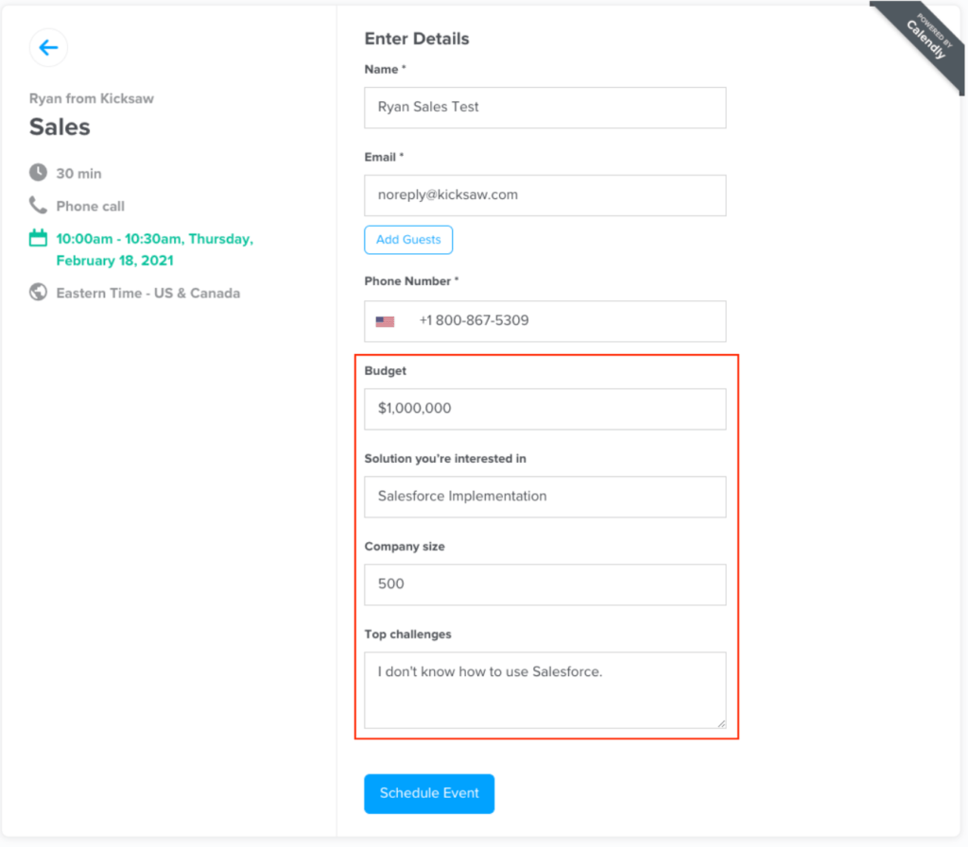Click the 'Sales' event title

tap(60, 127)
